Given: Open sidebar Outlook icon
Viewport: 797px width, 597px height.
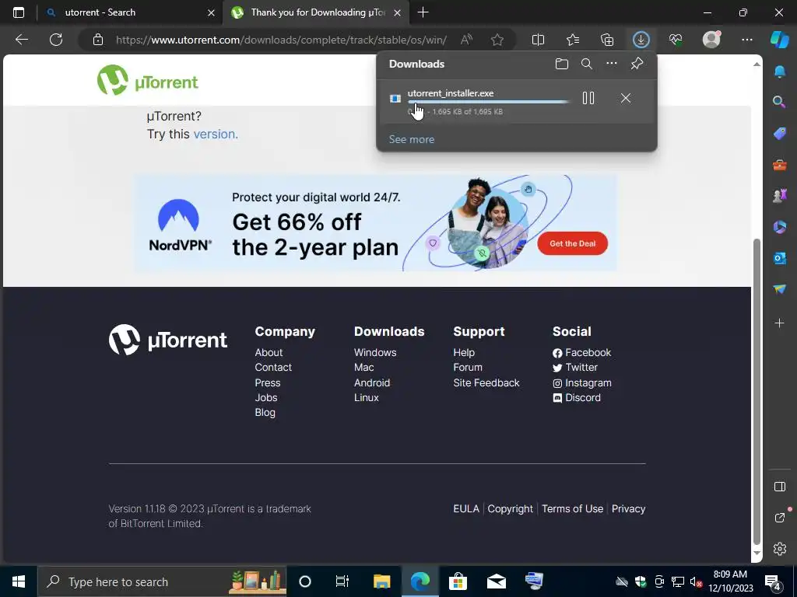Looking at the screenshot, I should (x=779, y=258).
